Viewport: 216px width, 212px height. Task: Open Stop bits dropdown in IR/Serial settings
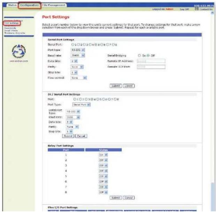(69, 132)
